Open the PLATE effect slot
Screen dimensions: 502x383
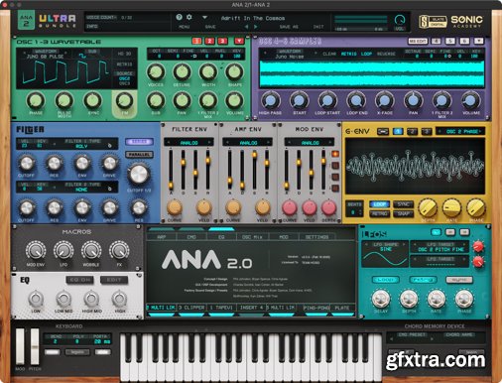coord(342,308)
